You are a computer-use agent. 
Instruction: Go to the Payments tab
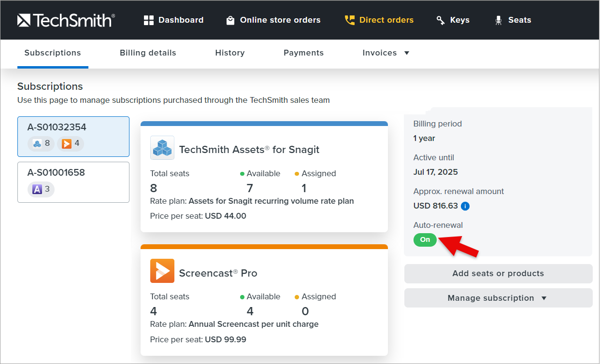click(303, 53)
